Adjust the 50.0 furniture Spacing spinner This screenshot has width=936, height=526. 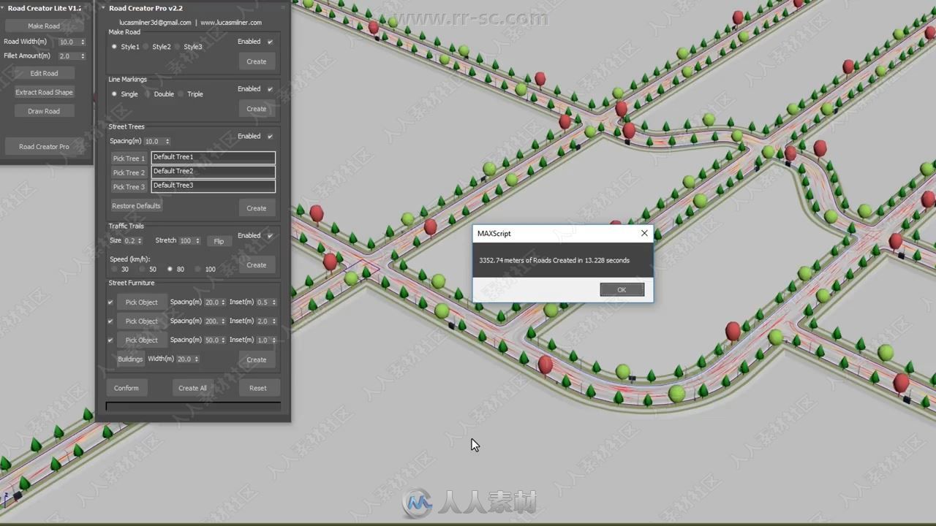point(223,340)
